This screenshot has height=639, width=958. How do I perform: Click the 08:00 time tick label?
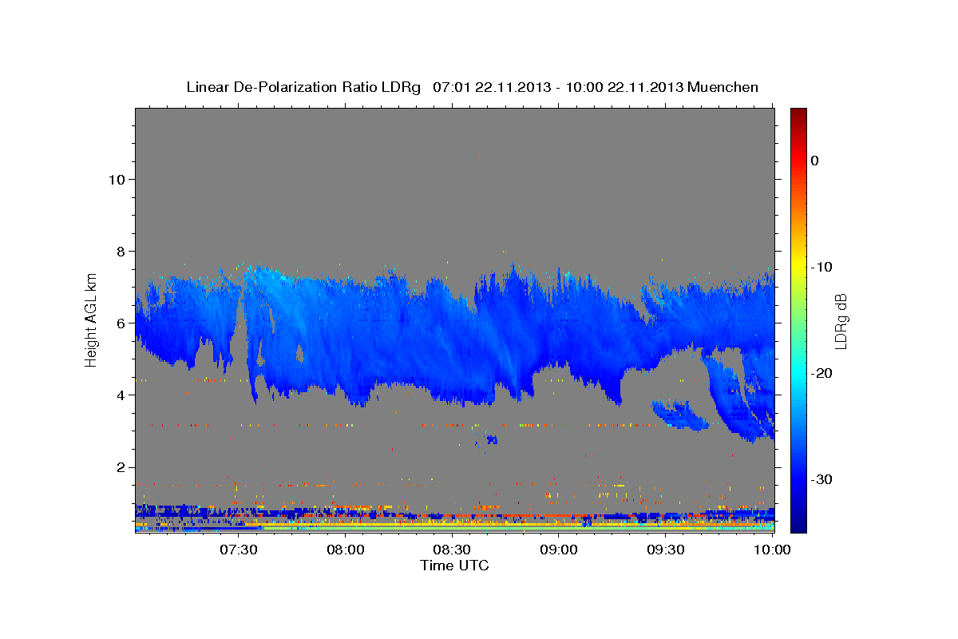point(346,550)
